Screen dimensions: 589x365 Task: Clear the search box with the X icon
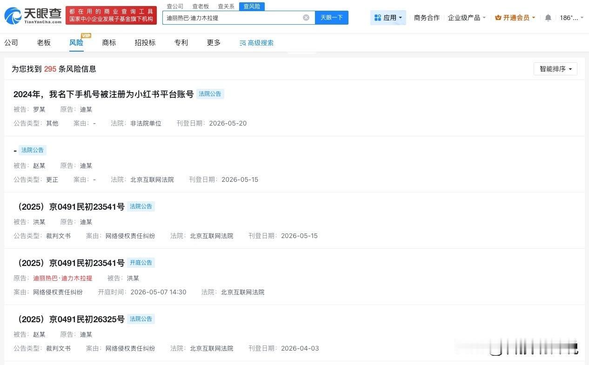(306, 18)
